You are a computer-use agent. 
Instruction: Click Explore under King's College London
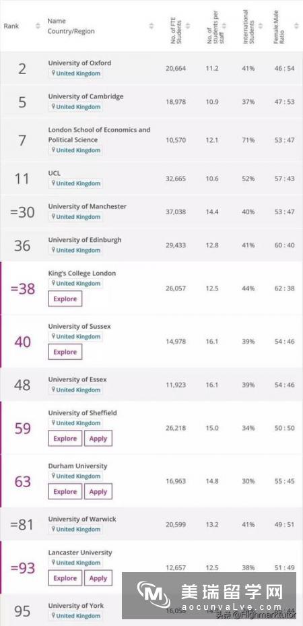click(65, 299)
